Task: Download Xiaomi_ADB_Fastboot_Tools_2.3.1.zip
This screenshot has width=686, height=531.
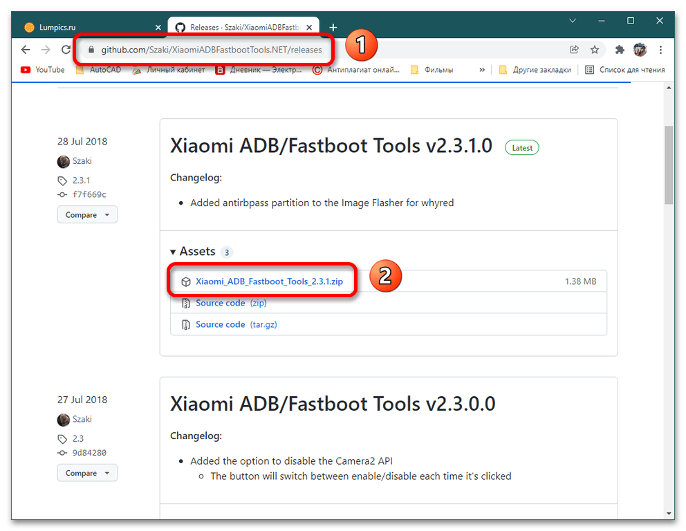Action: (269, 281)
